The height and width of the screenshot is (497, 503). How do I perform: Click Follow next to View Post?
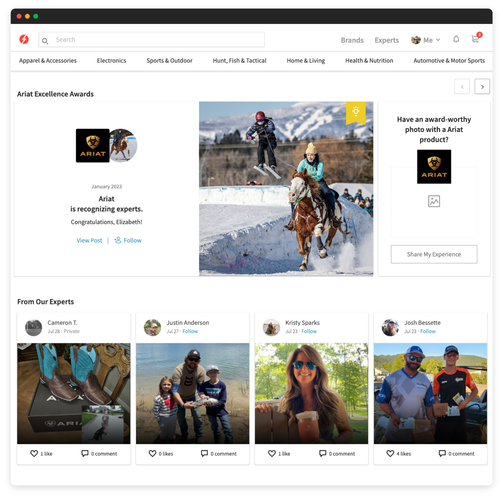click(132, 240)
